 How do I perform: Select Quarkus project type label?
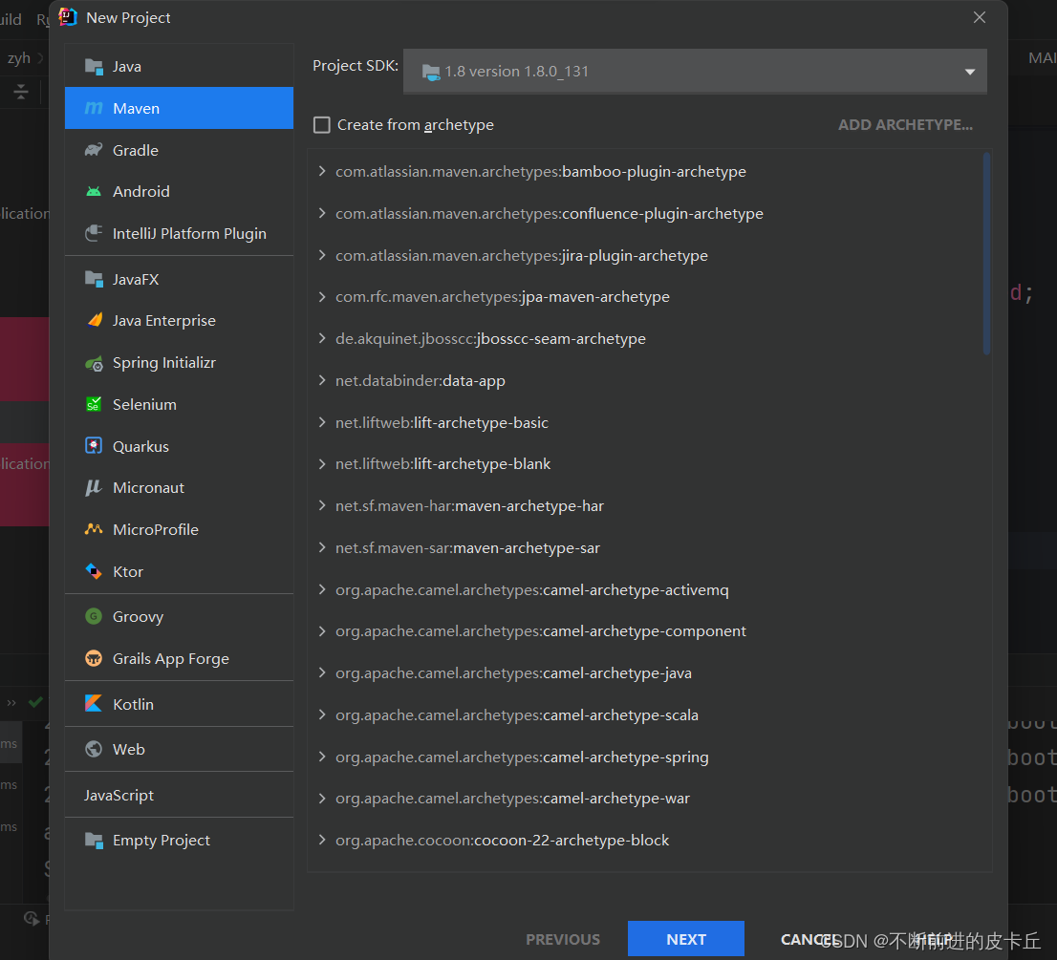140,447
